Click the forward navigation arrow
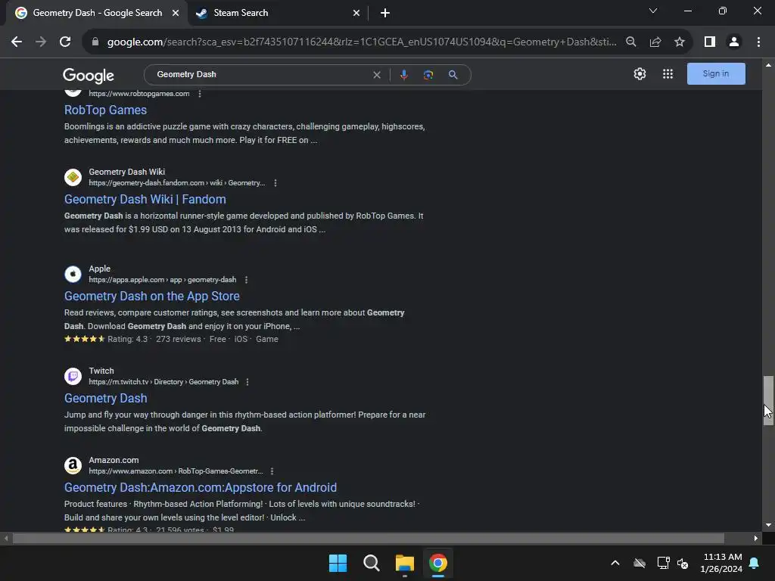This screenshot has width=775, height=581. tap(41, 42)
